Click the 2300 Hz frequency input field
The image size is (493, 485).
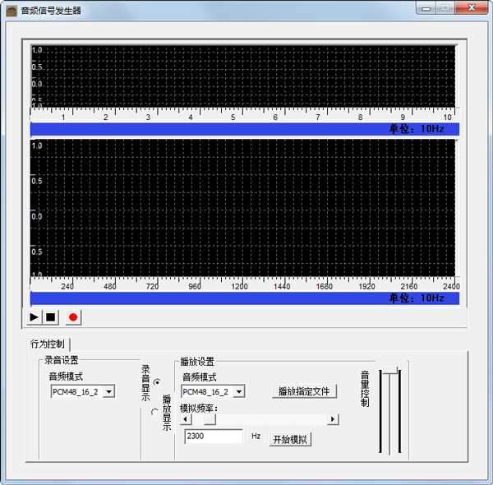coord(214,436)
